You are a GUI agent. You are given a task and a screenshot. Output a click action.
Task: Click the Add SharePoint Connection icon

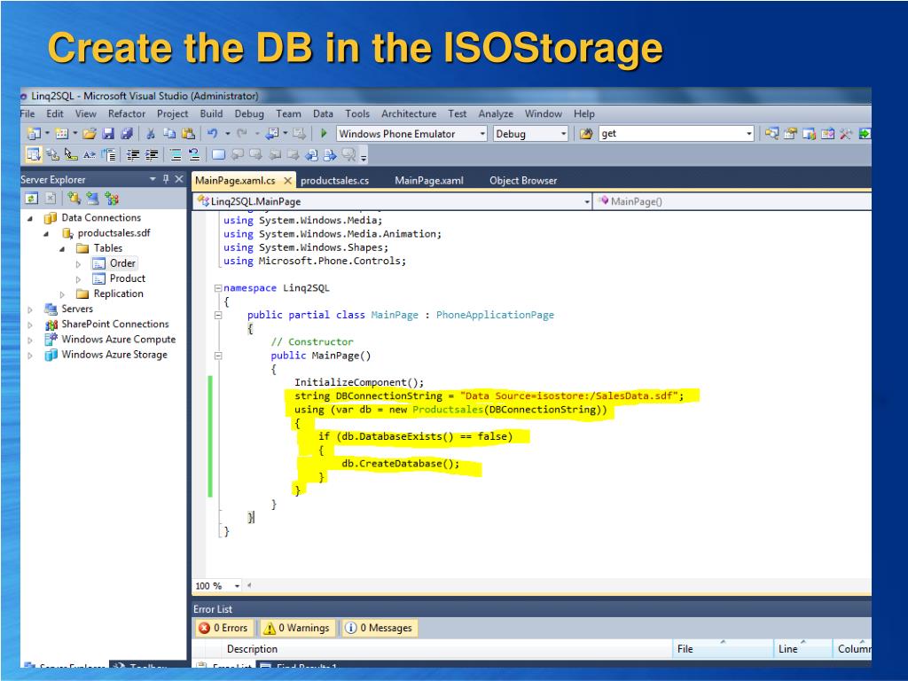111,199
